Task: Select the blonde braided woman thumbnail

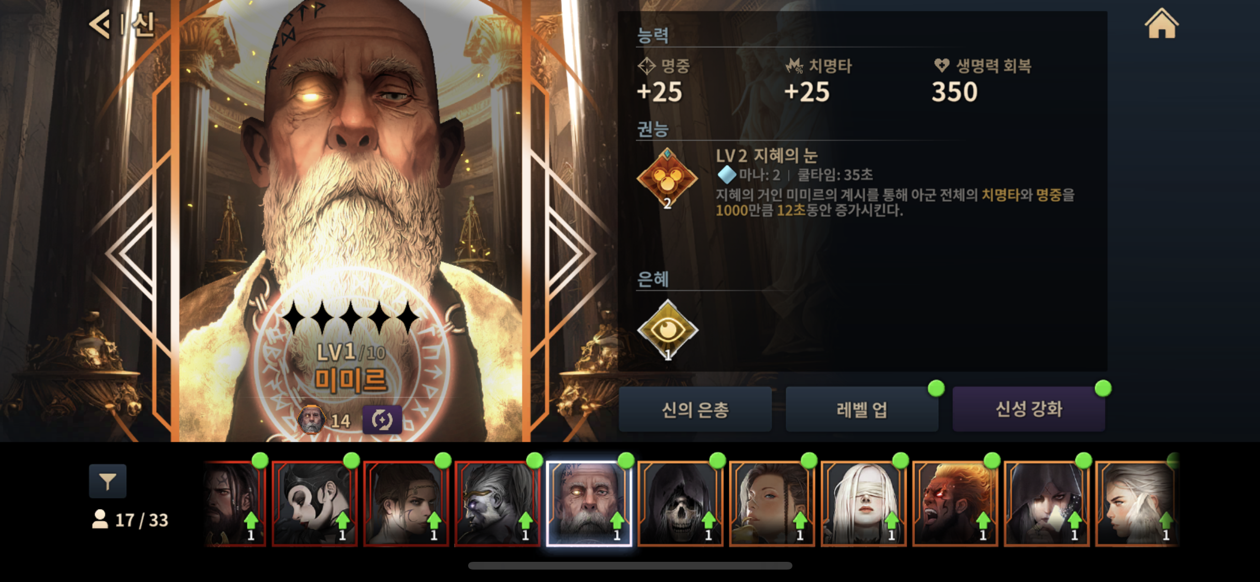Action: (x=772, y=504)
